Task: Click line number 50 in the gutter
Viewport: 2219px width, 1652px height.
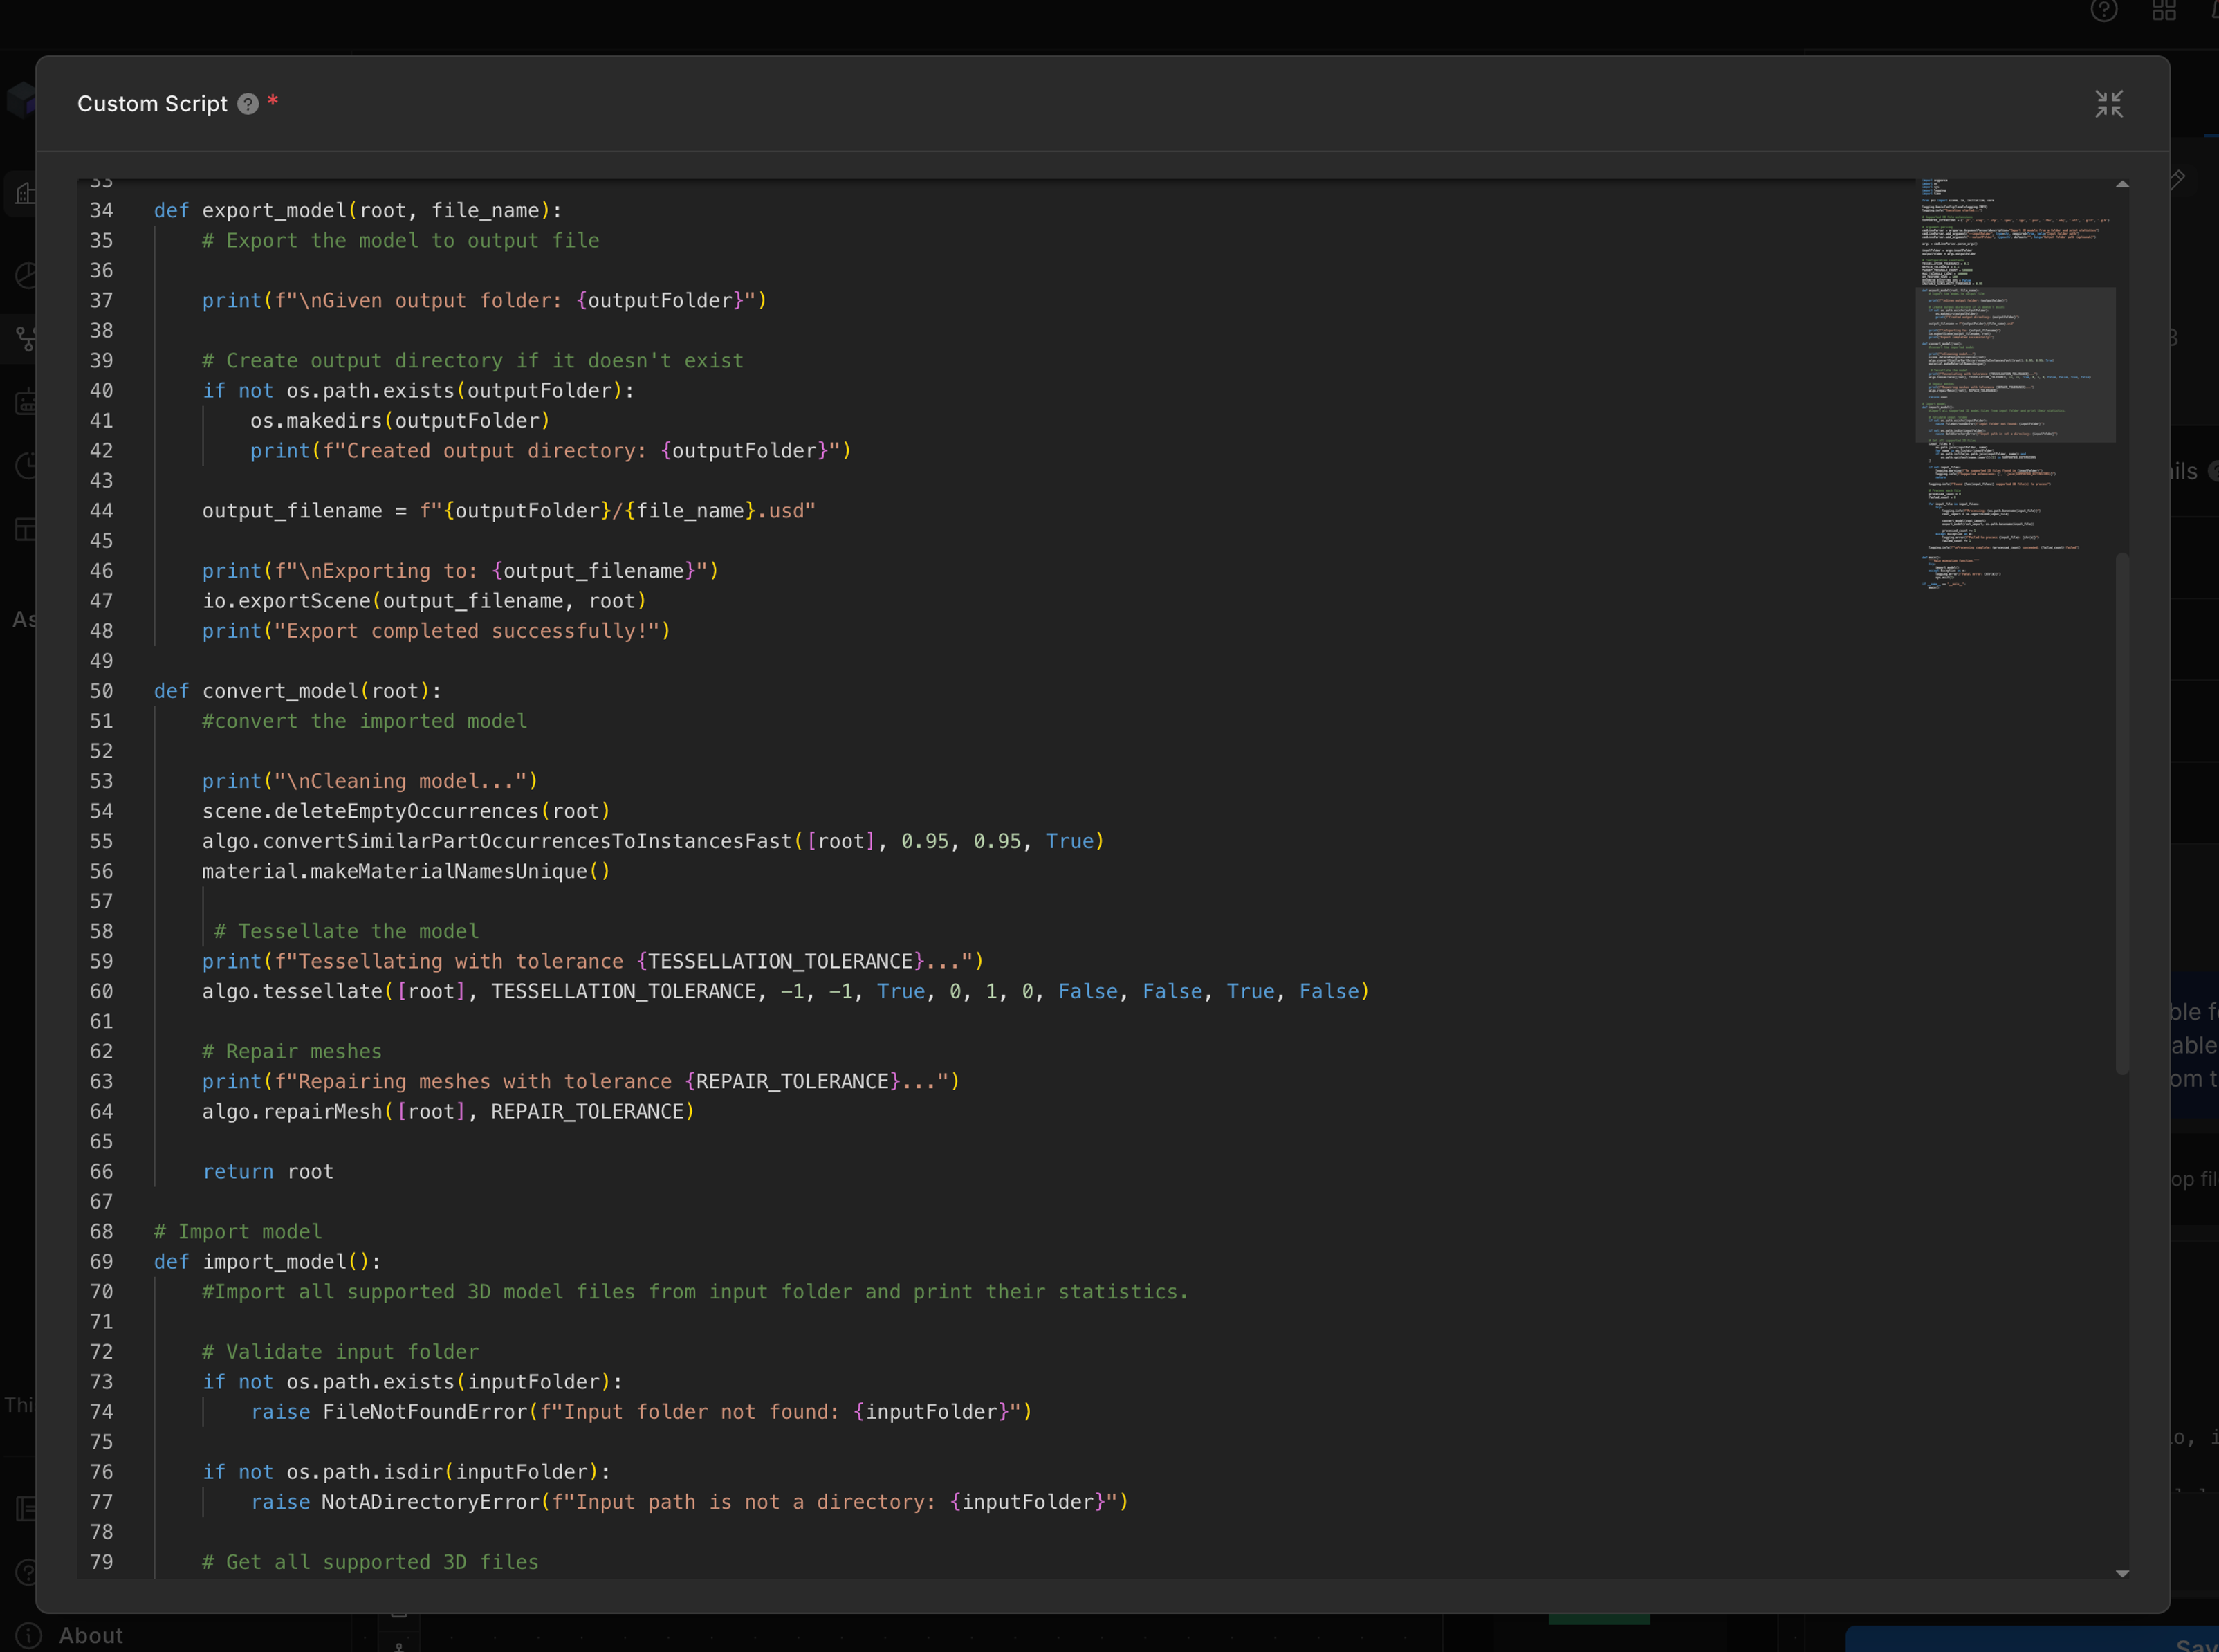Action: point(101,691)
